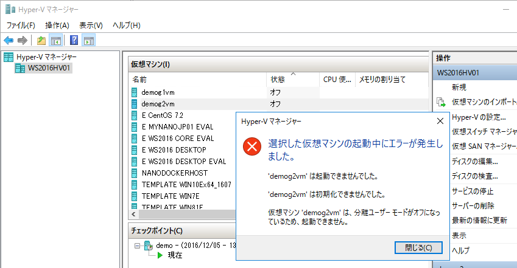Toggle the Show/Hide Action Pane icon
Screen dimensions: 517x268
coord(89,41)
